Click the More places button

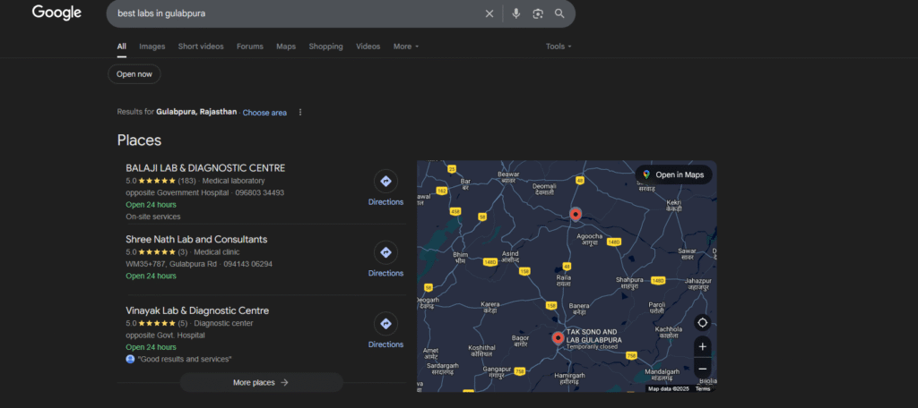261,382
